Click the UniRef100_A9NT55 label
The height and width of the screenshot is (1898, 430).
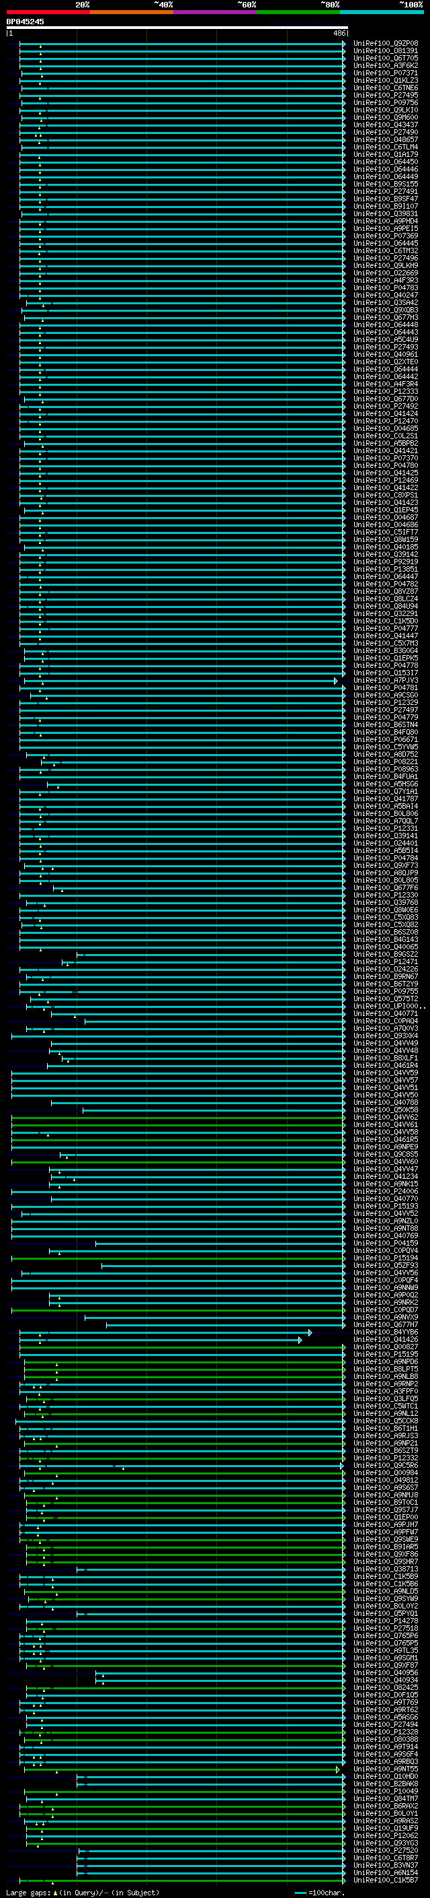point(385,1768)
